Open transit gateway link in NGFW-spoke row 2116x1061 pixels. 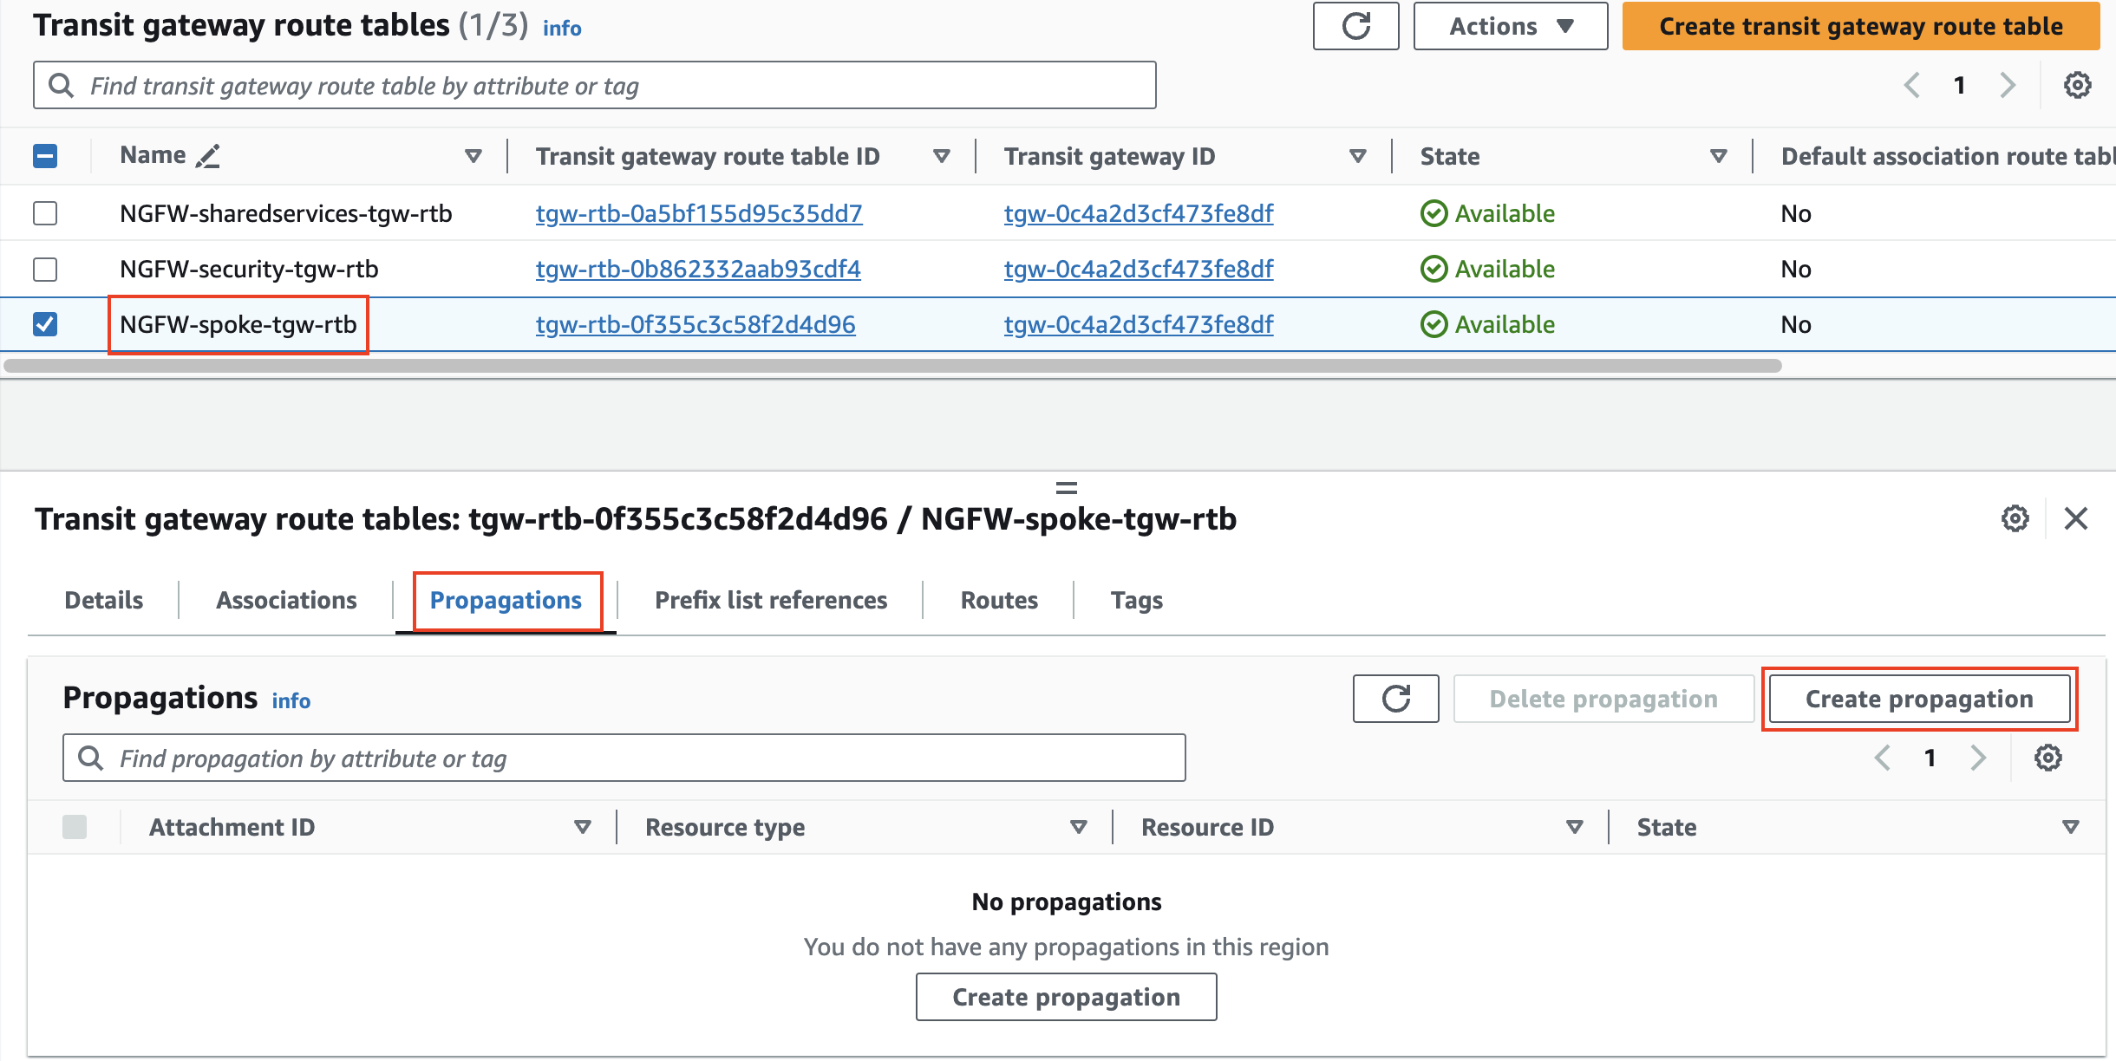click(x=1139, y=324)
